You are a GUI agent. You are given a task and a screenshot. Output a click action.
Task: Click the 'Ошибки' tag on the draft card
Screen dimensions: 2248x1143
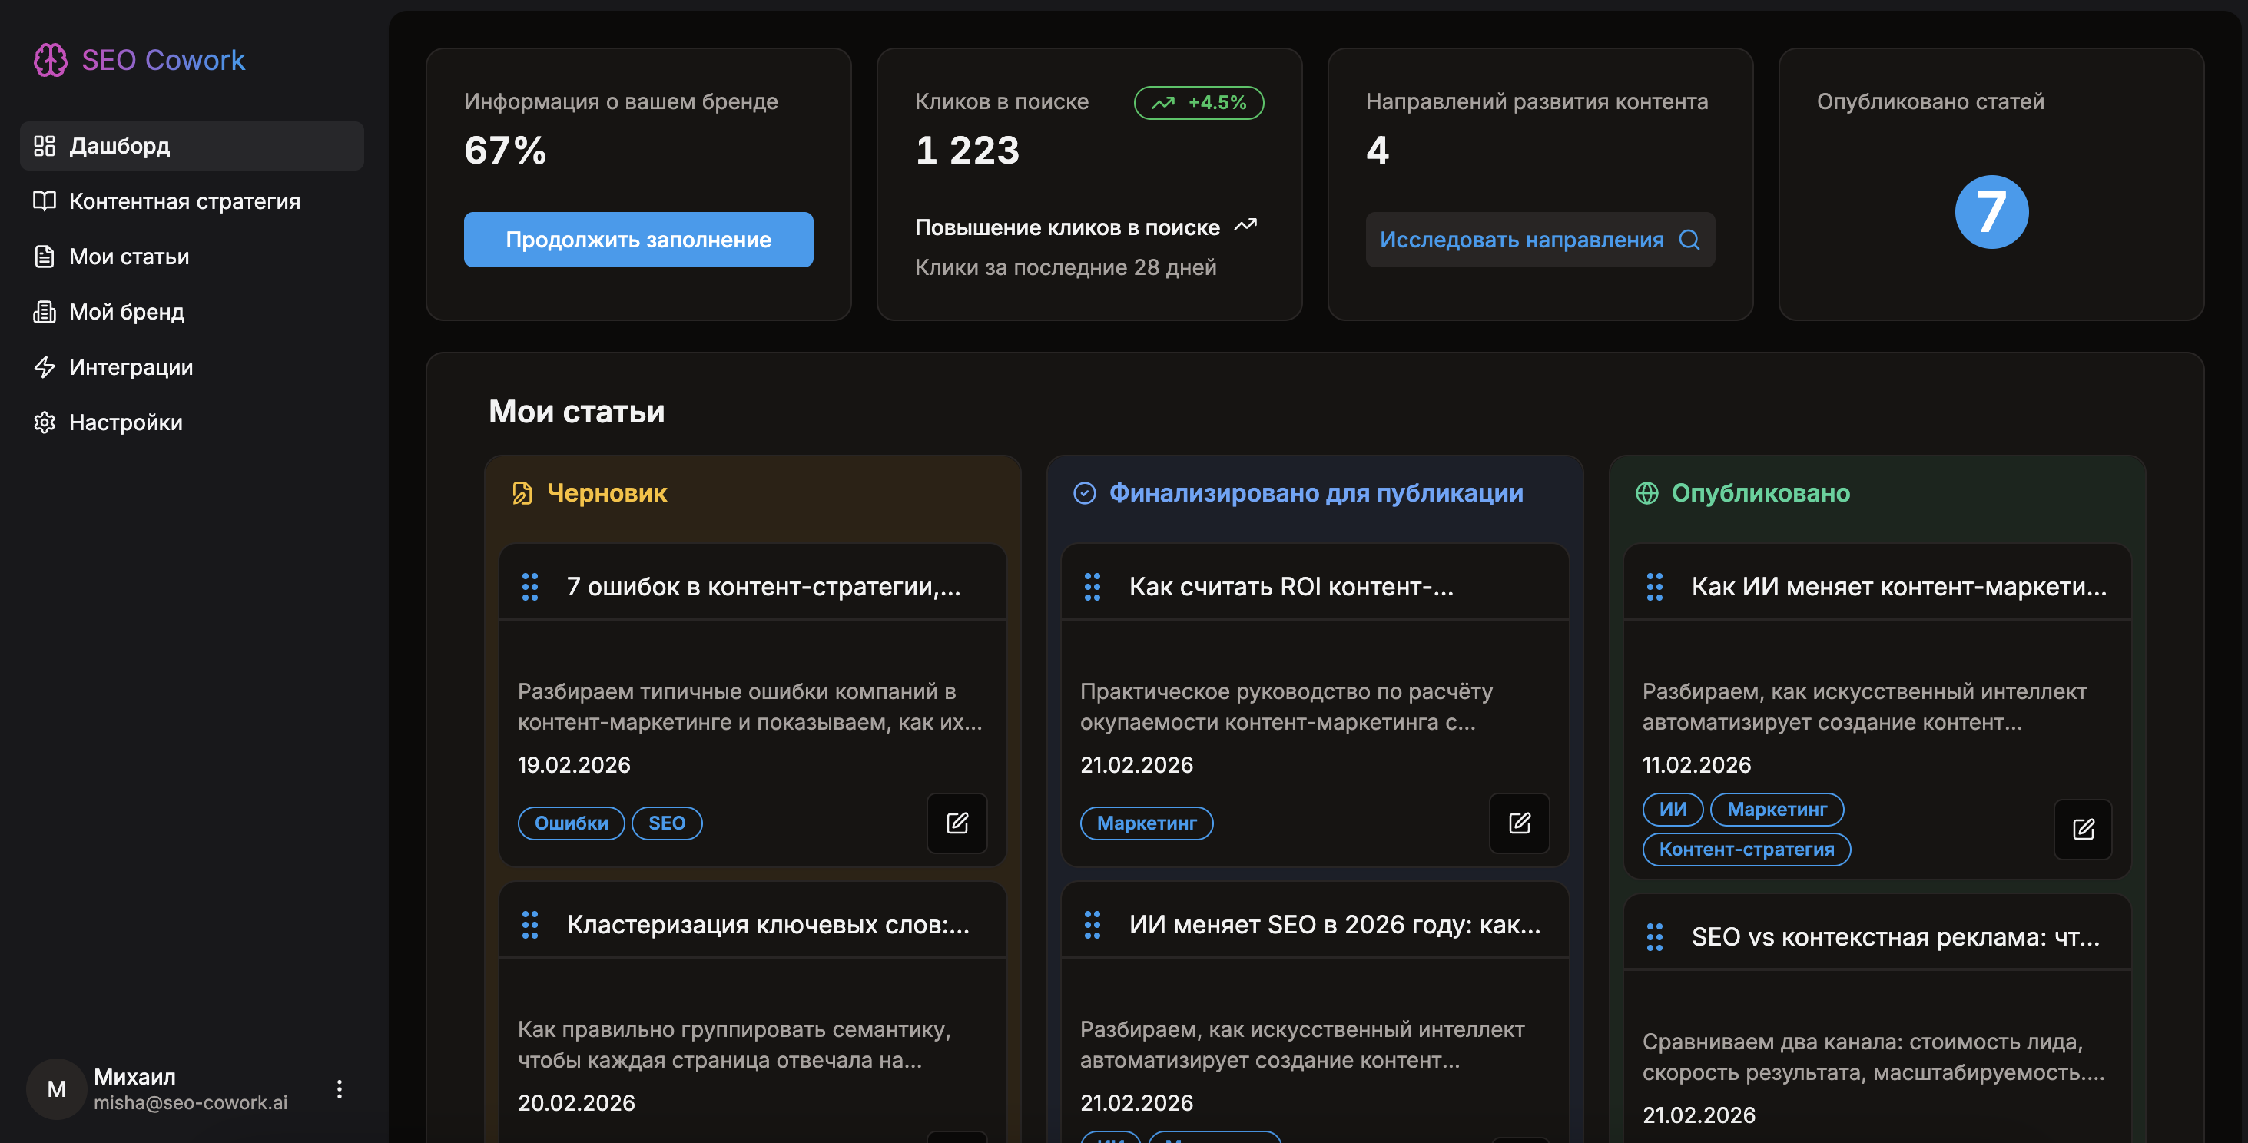tap(571, 823)
